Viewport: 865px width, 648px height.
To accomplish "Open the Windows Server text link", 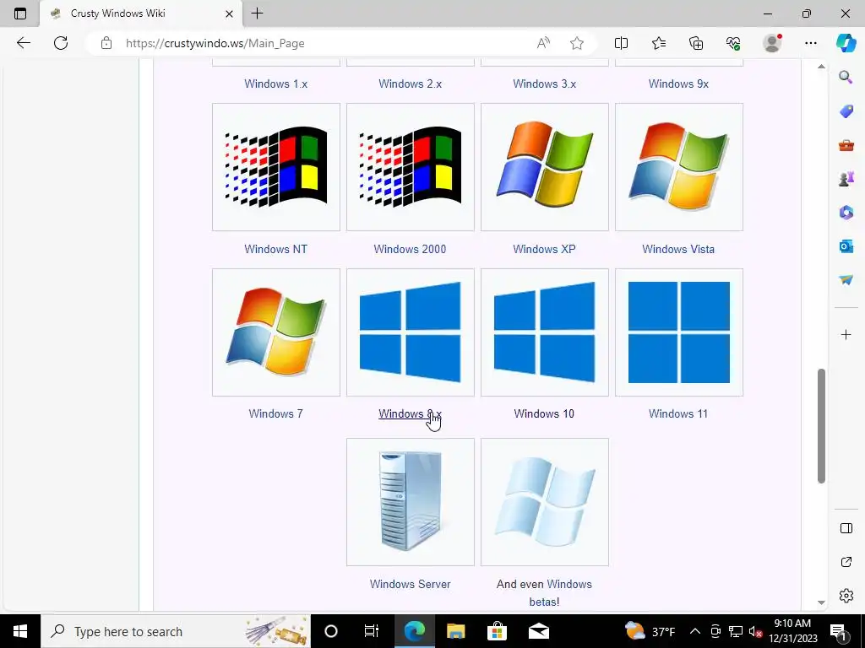I will pos(410,584).
